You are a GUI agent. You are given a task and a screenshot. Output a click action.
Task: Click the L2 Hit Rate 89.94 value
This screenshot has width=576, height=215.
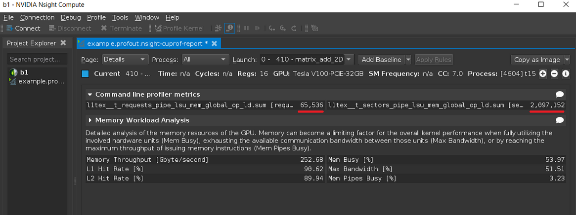point(314,179)
